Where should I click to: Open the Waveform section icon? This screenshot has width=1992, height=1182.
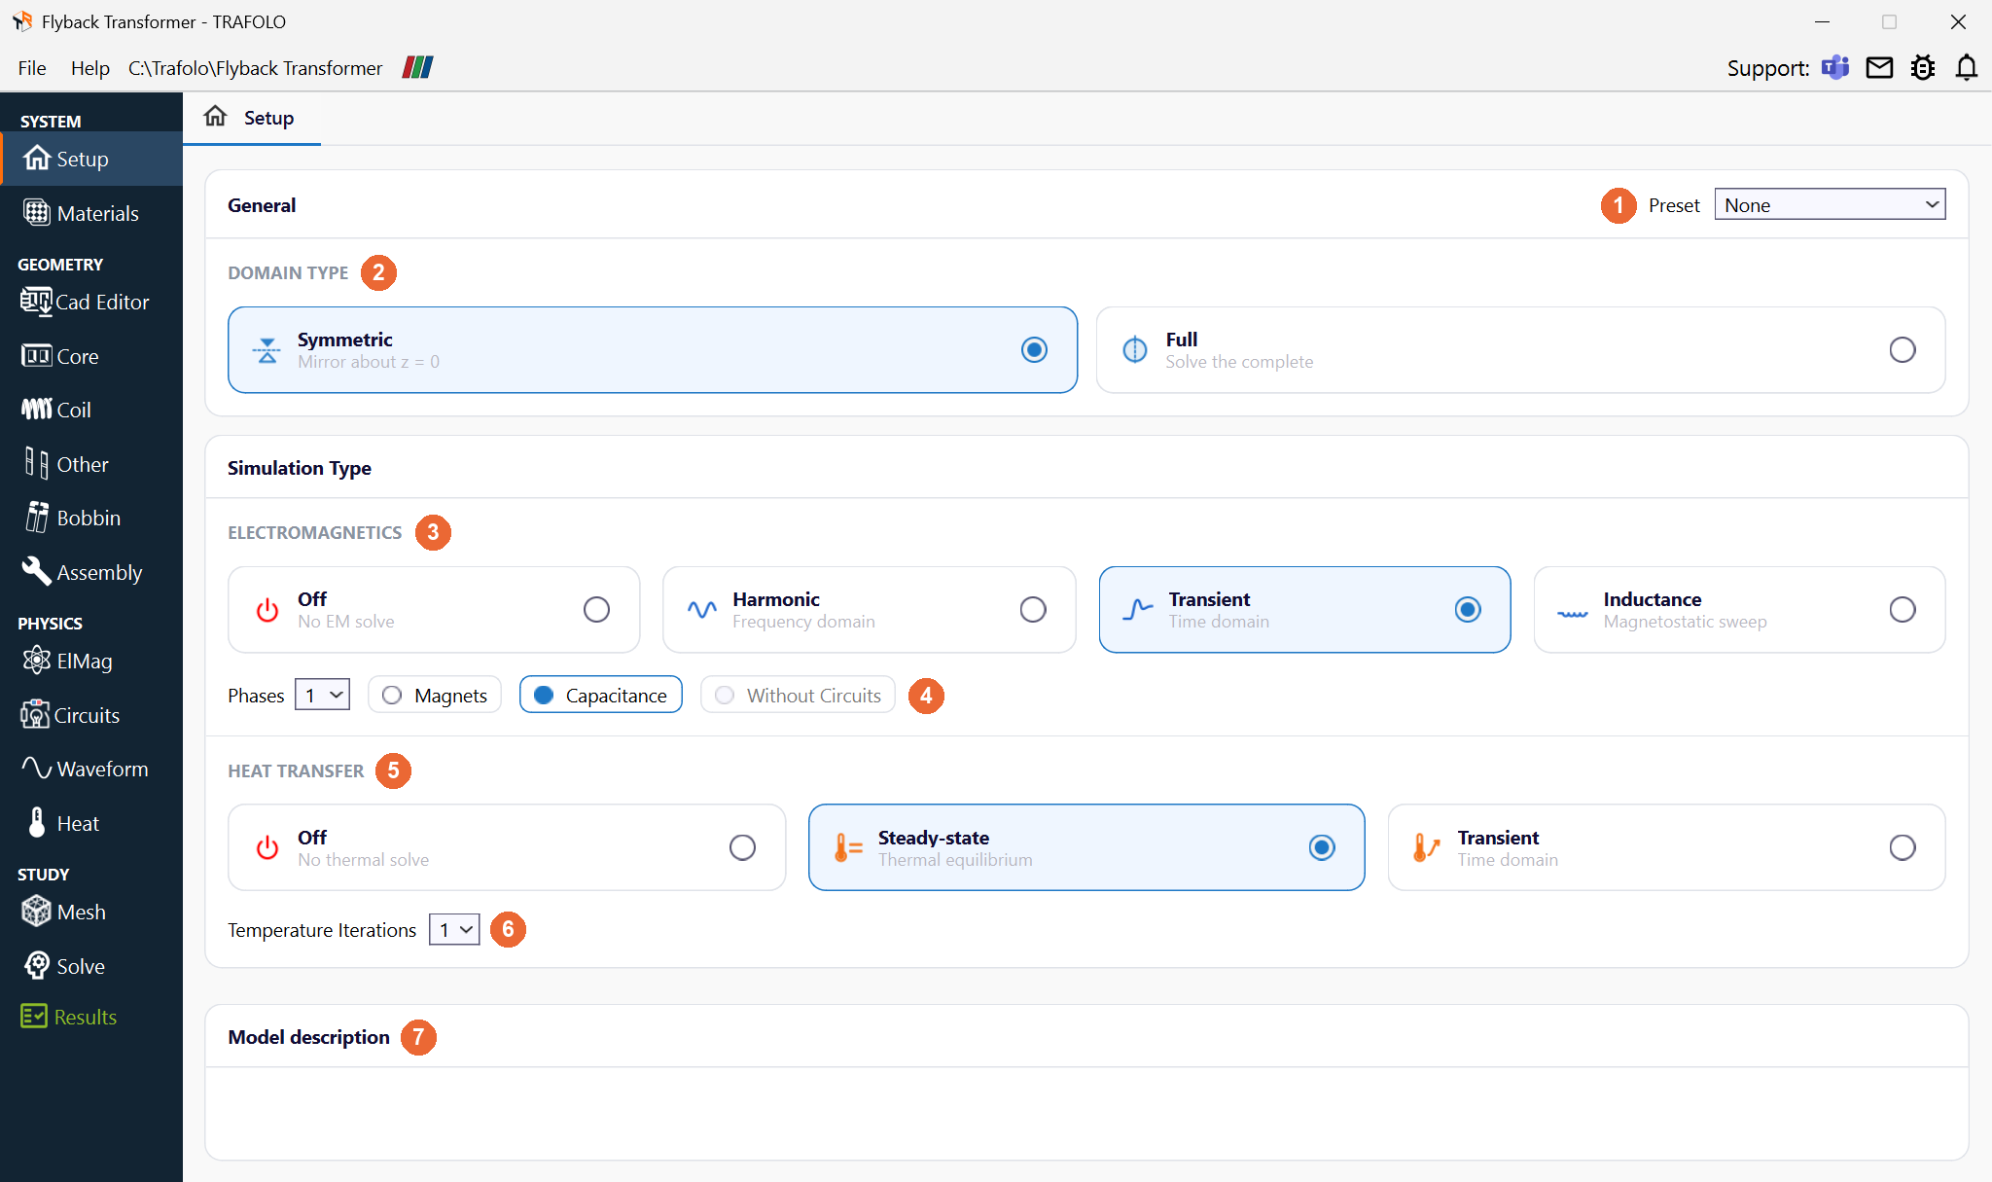pyautogui.click(x=37, y=769)
